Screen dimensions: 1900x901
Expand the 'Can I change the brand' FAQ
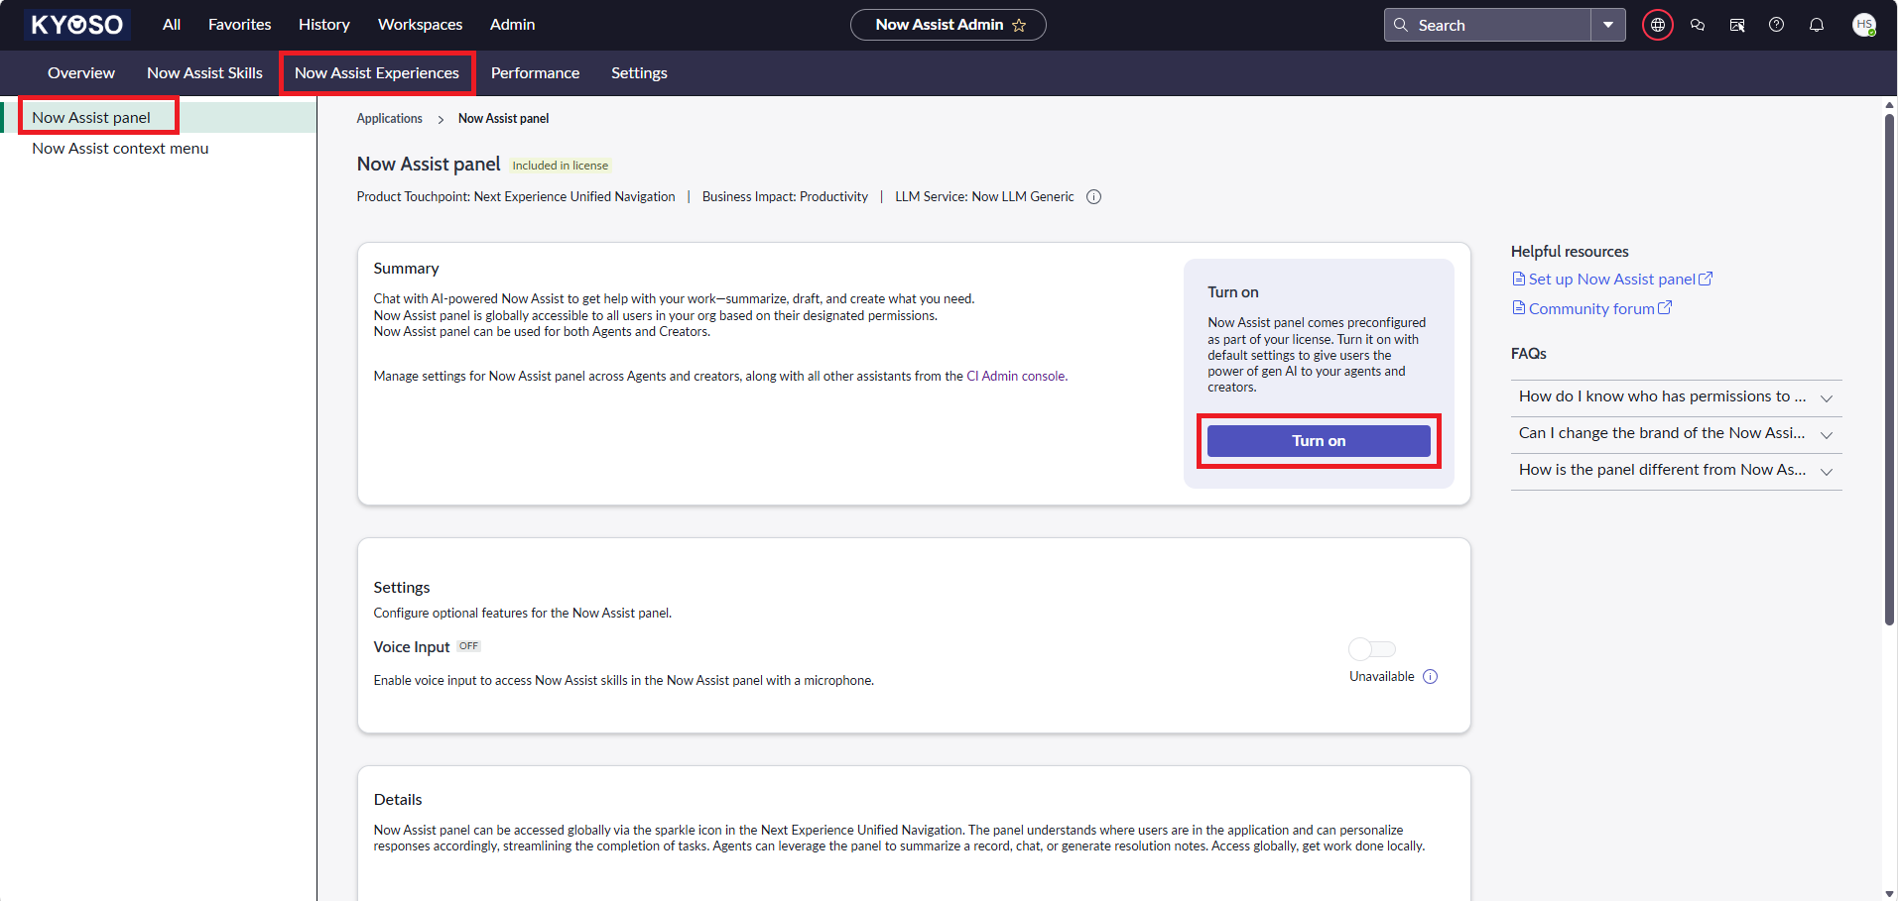(1676, 433)
